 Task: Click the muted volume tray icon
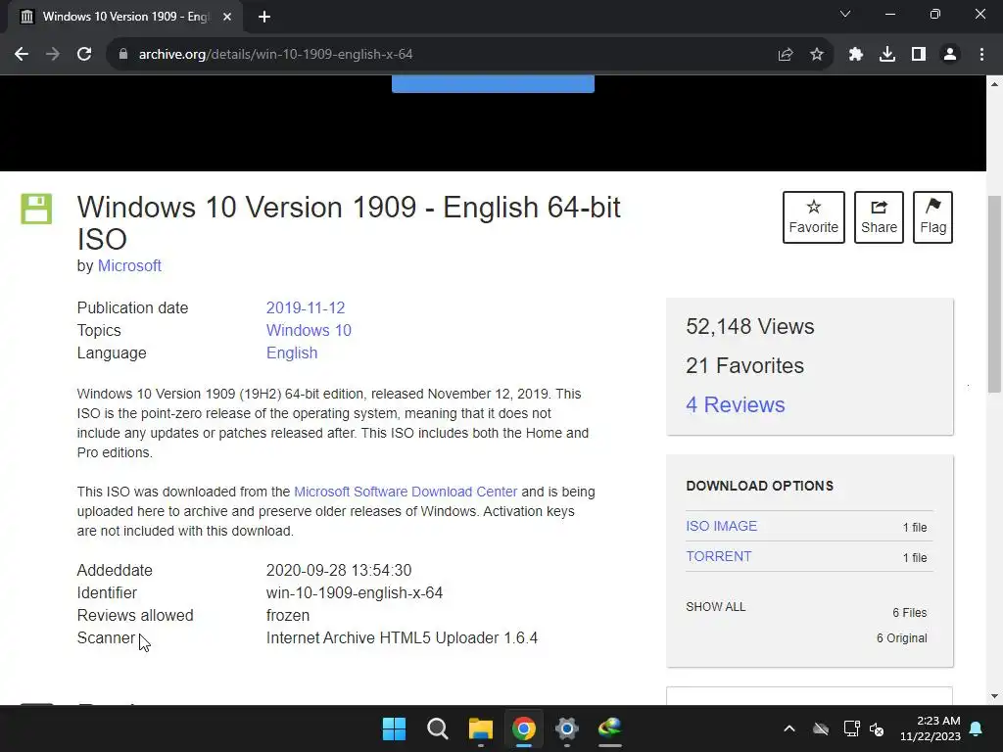pos(877,728)
